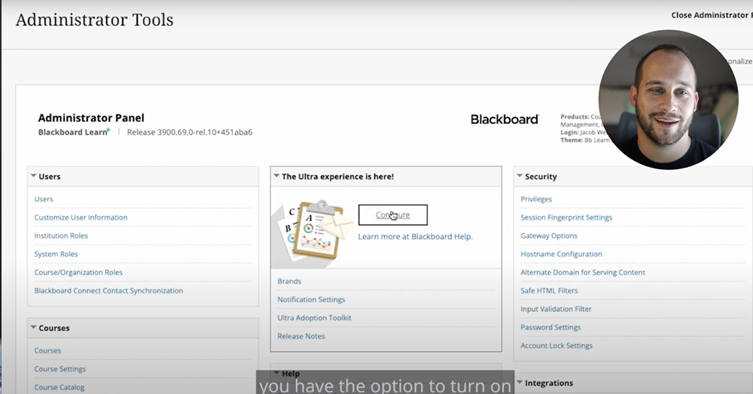Open Institution Roles link
The image size is (753, 394).
click(61, 236)
